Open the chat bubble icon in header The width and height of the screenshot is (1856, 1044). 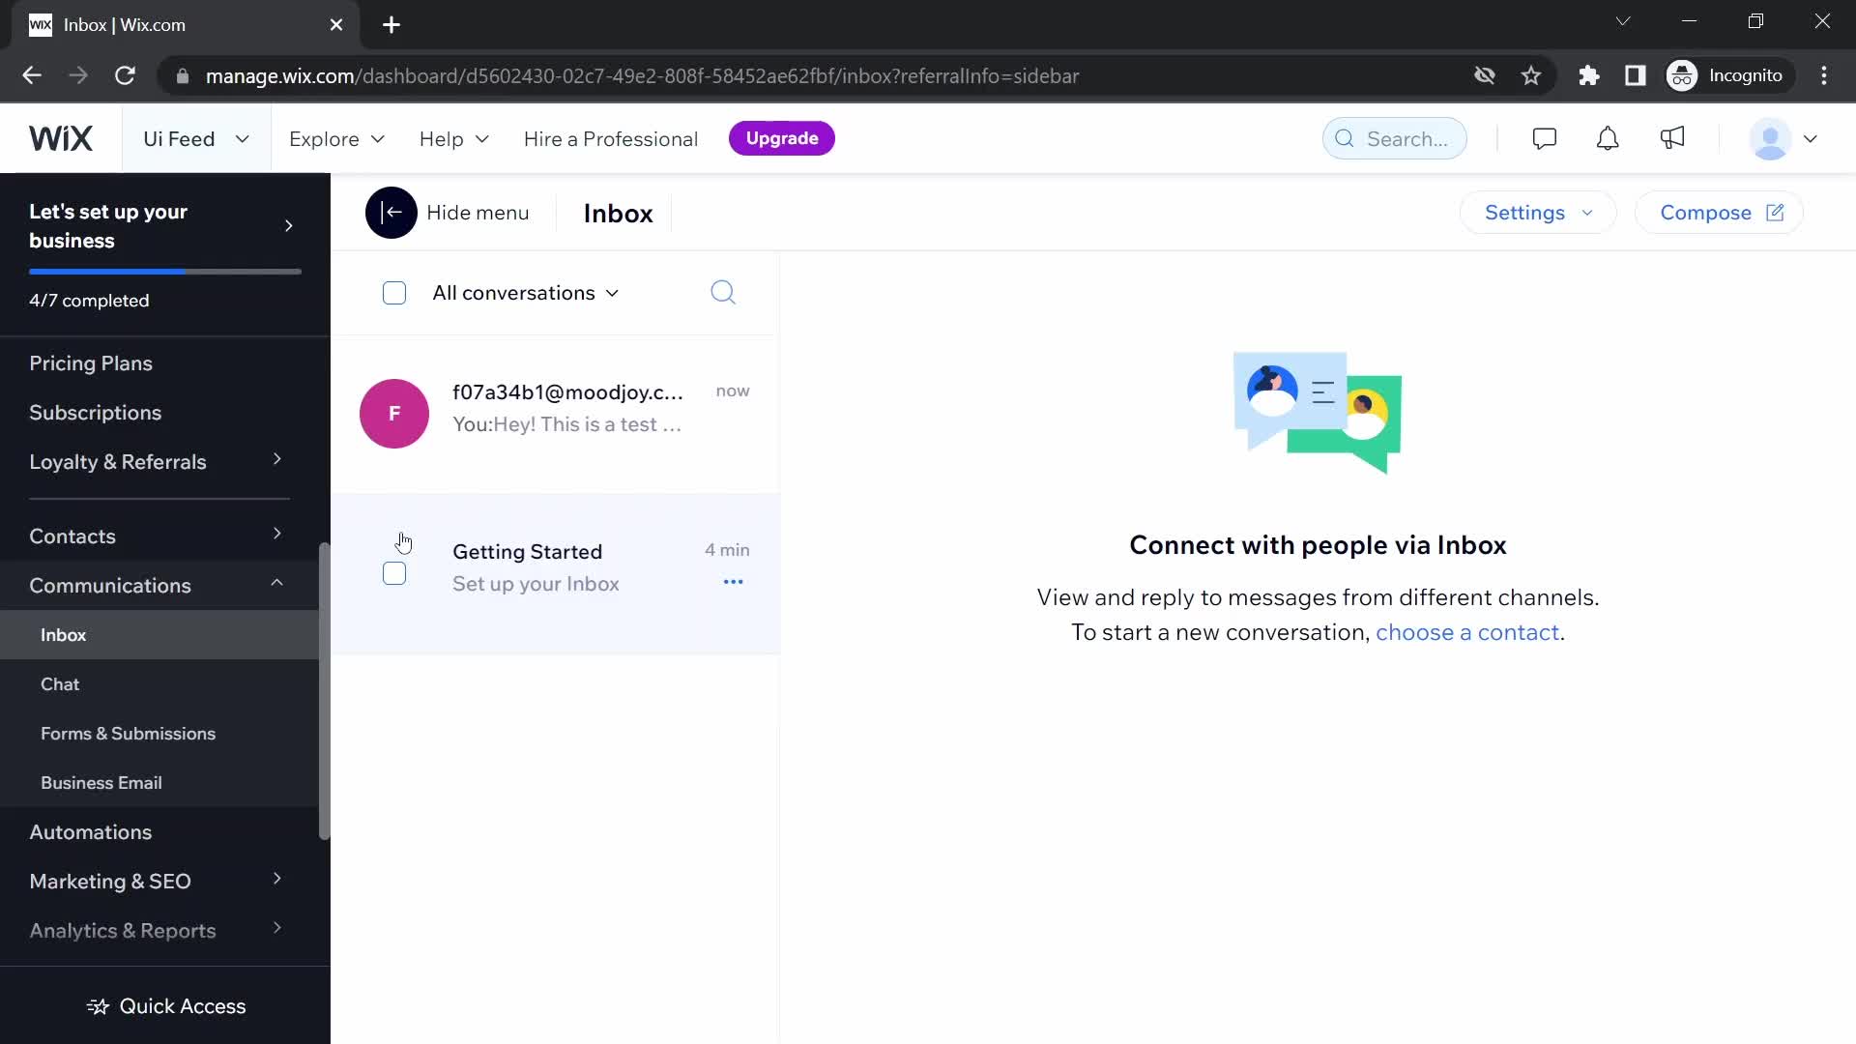pyautogui.click(x=1544, y=138)
